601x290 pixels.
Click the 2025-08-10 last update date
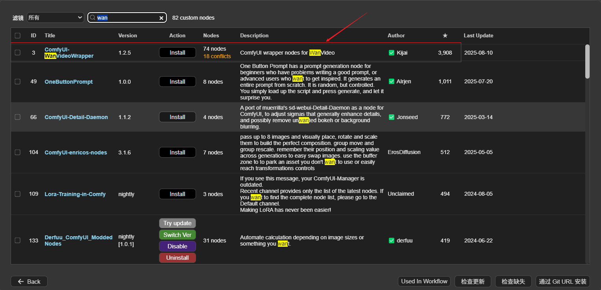tap(478, 53)
